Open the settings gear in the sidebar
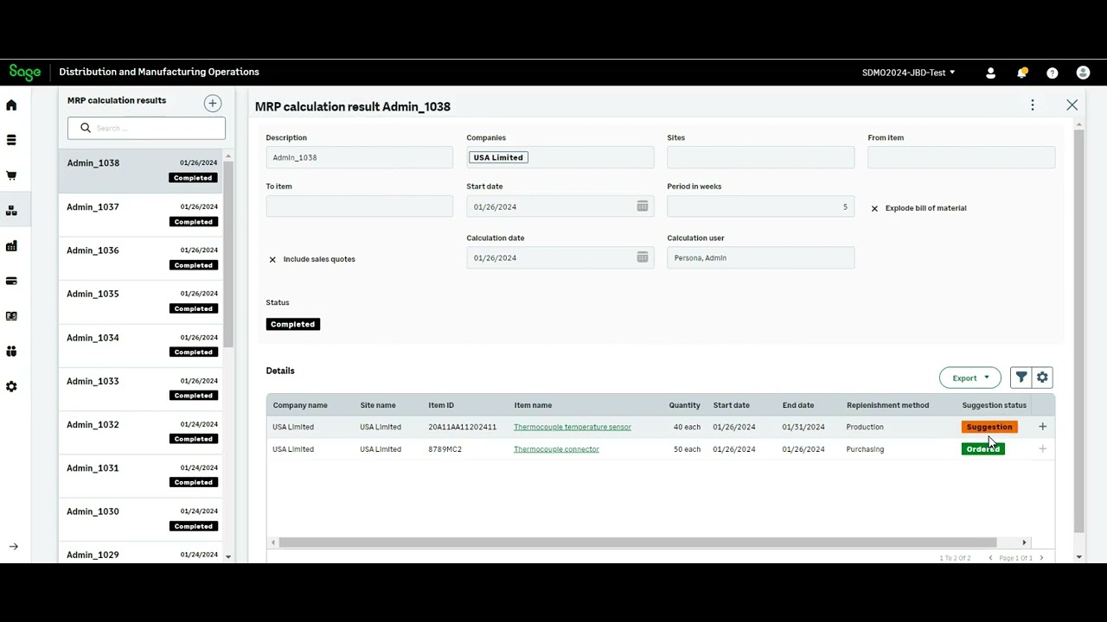 (11, 387)
